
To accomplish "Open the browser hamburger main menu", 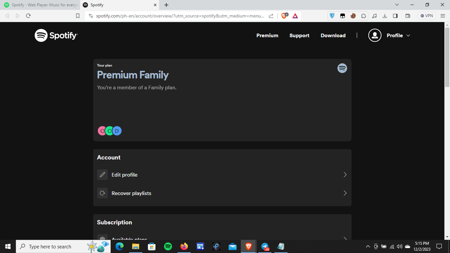I will click(443, 16).
